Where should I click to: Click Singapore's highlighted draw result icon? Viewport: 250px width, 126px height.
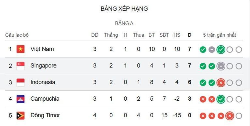point(221,66)
